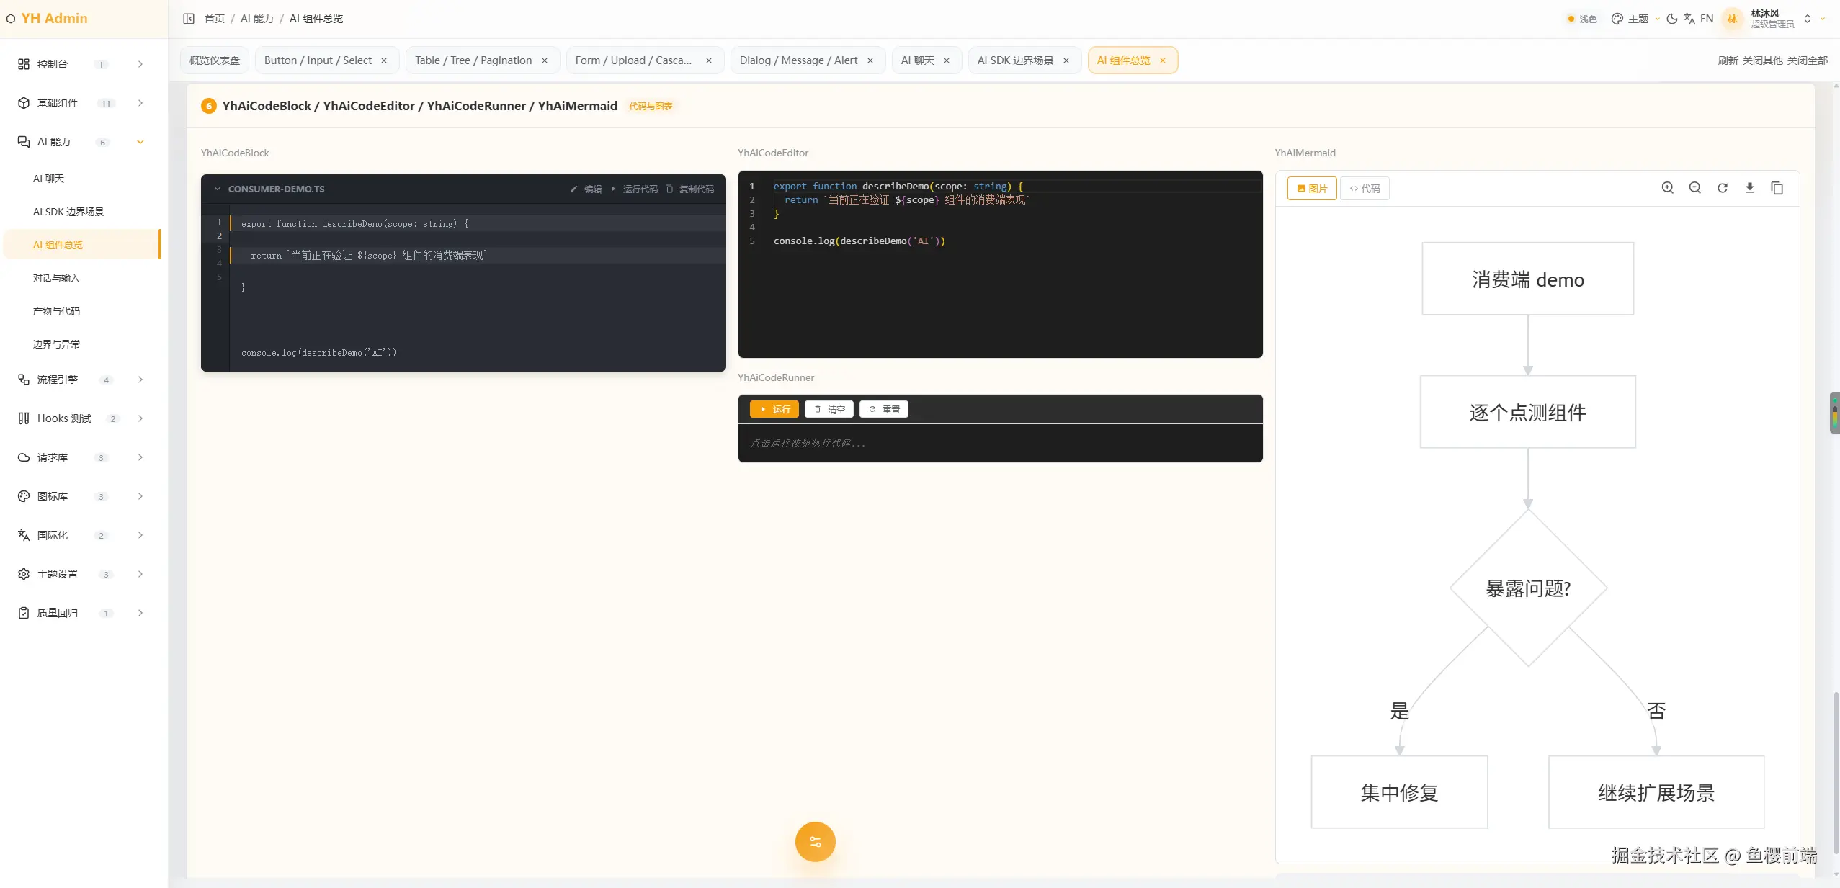This screenshot has width=1840, height=888.
Task: Open the 主题 dropdown in header
Action: (1635, 19)
